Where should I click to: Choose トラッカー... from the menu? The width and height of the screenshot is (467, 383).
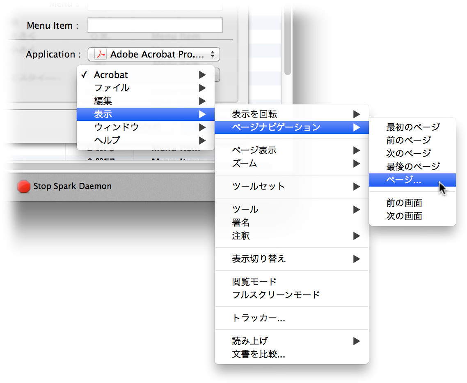coord(292,318)
